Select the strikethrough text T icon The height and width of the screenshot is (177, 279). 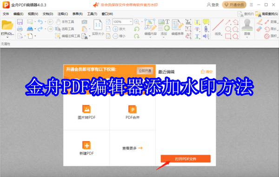197,29
